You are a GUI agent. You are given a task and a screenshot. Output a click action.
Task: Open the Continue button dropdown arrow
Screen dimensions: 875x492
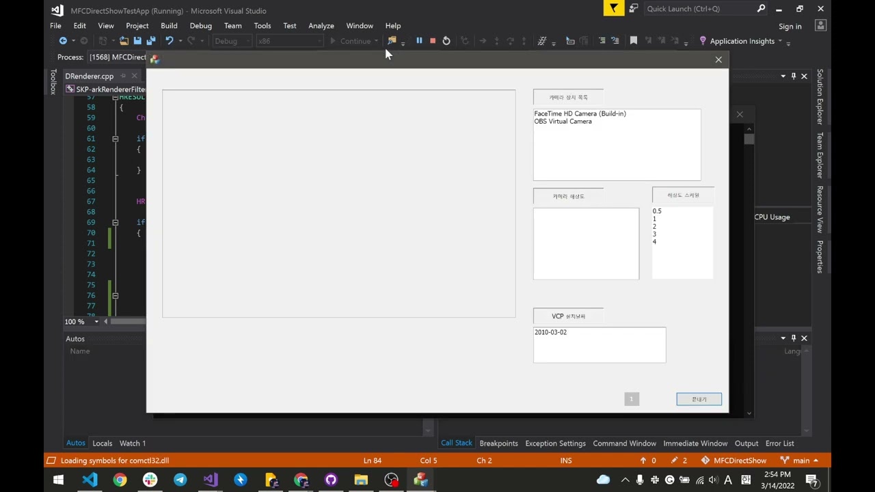[376, 41]
